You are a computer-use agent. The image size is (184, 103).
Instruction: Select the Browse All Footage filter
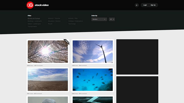point(34,18)
